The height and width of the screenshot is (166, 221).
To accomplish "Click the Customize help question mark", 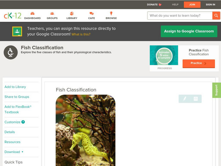I will [x=23, y=122].
